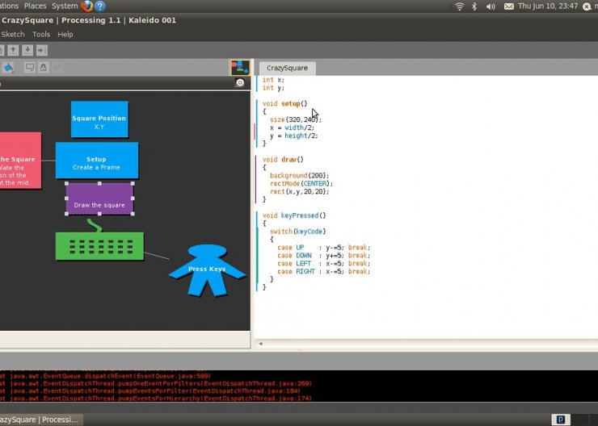Toggle the lock icon in graph toolbar
Screen dimensions: 598x426
[x=43, y=68]
